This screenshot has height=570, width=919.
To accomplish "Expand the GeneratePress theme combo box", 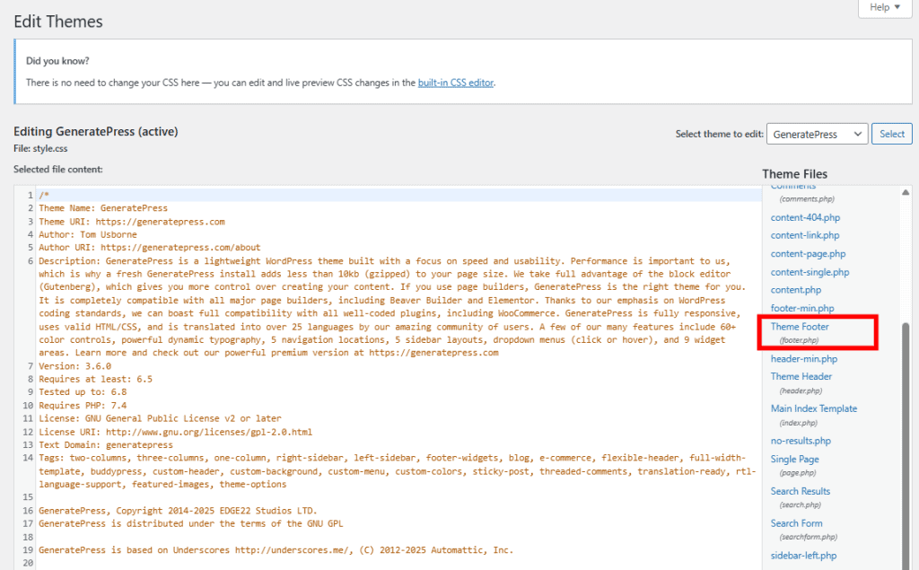I will click(x=816, y=133).
